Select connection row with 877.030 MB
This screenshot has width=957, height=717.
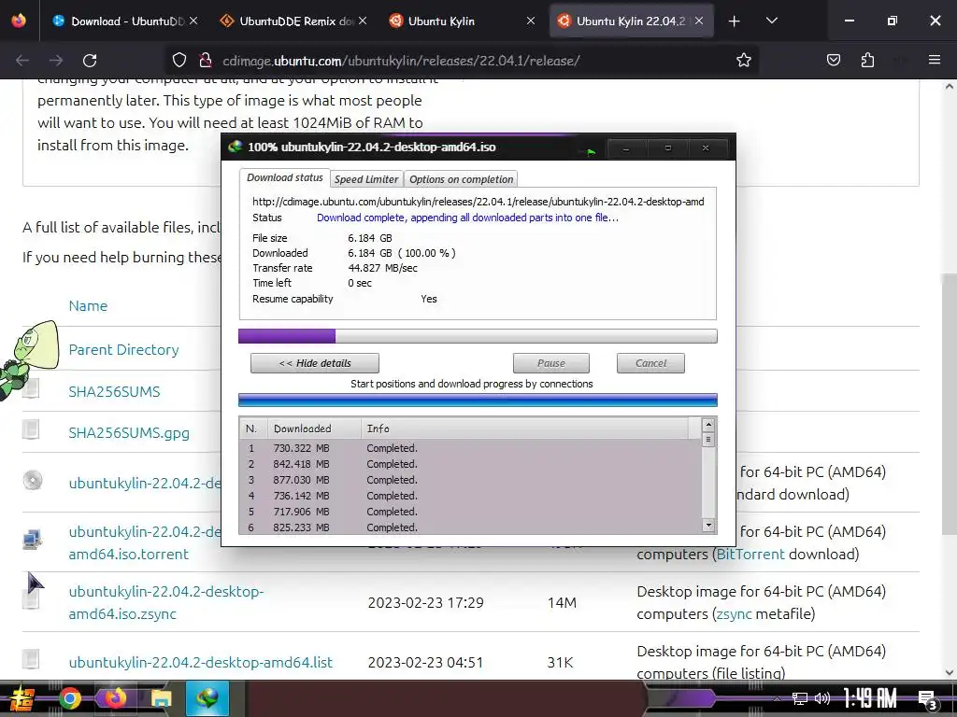click(471, 480)
